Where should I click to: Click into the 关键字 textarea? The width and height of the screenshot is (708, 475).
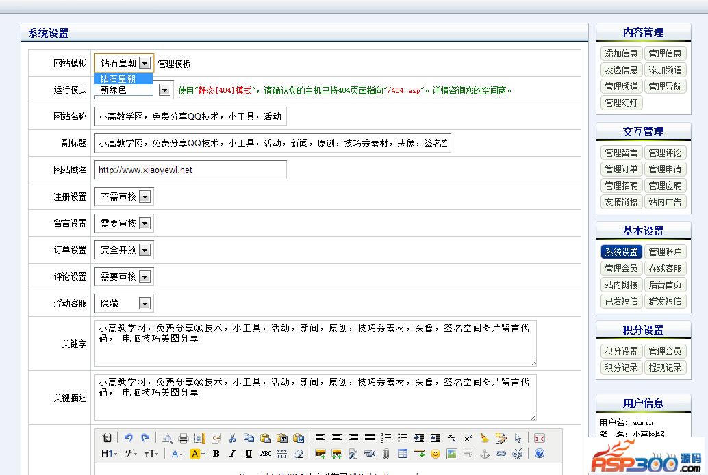tap(315, 344)
